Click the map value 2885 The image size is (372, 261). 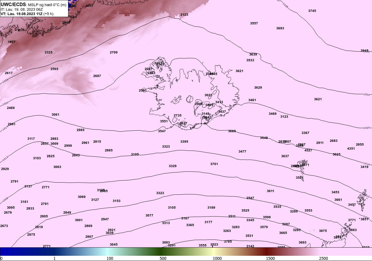(x=109, y=150)
